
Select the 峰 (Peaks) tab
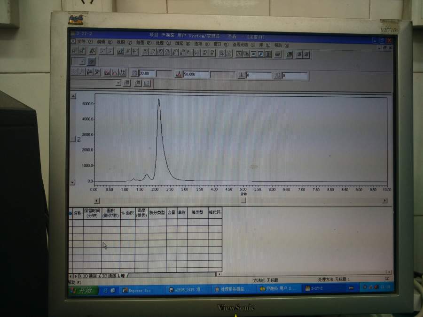point(123,276)
